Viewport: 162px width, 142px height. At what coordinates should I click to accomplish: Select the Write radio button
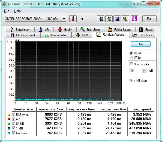click(131, 58)
